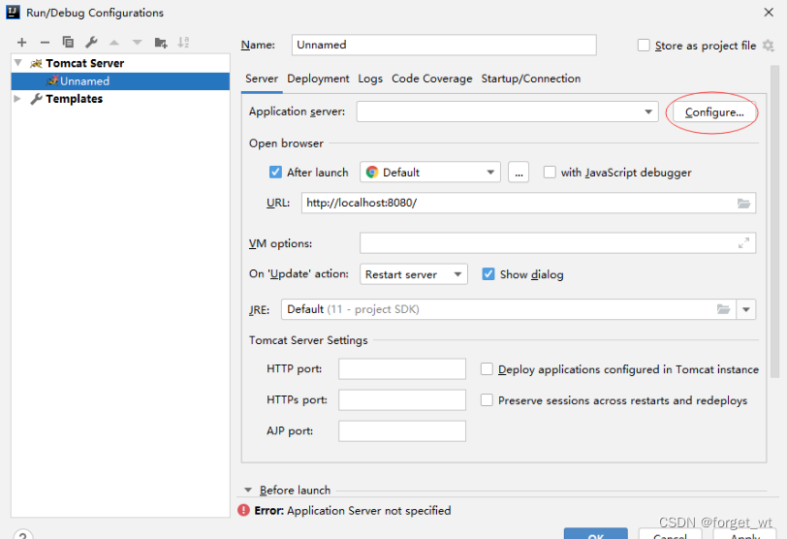Uncheck Show dialog checkbox

click(x=488, y=274)
